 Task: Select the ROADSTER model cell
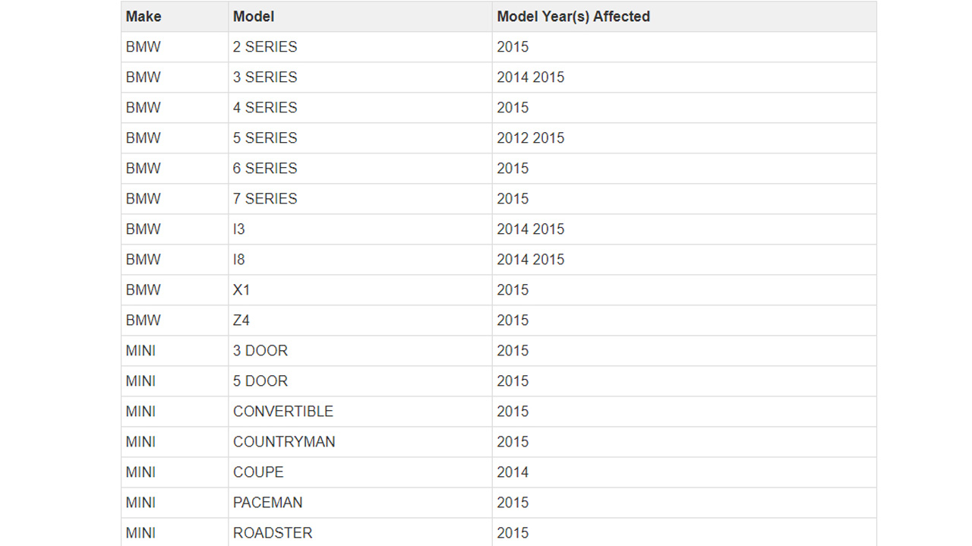tap(273, 533)
